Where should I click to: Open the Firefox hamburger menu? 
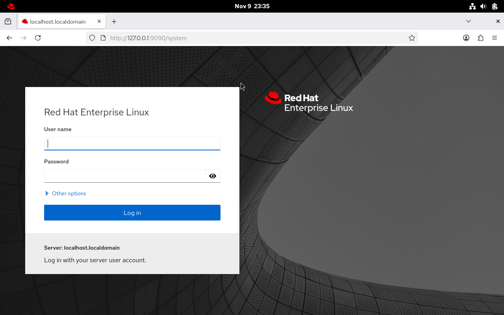(495, 38)
